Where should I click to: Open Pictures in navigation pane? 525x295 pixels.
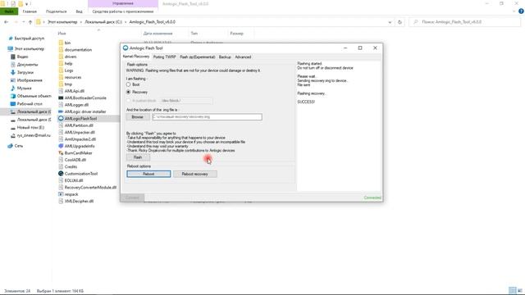(x=30, y=80)
